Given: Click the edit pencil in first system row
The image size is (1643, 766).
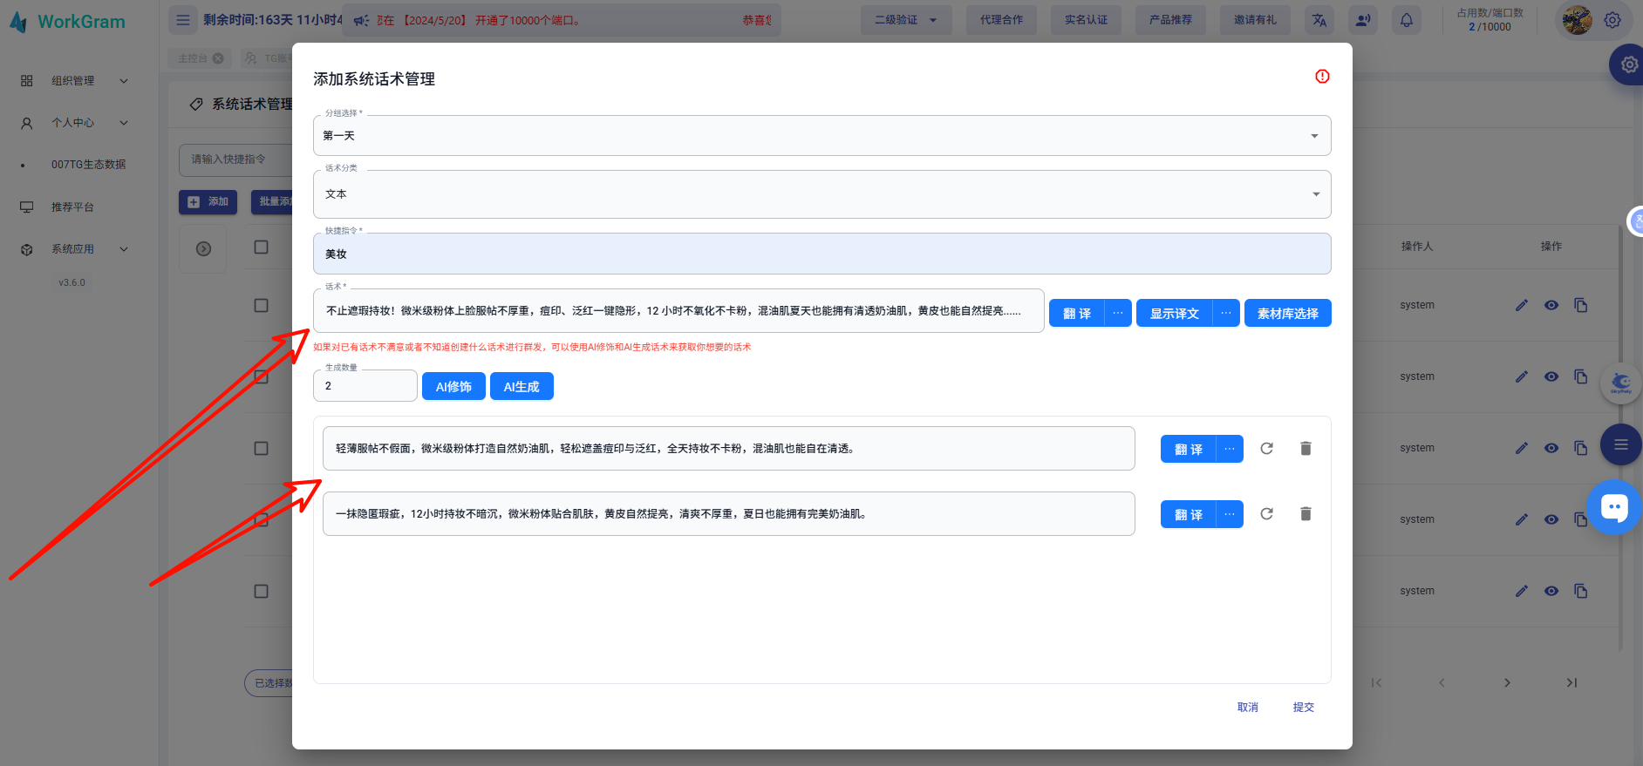Looking at the screenshot, I should [x=1522, y=305].
